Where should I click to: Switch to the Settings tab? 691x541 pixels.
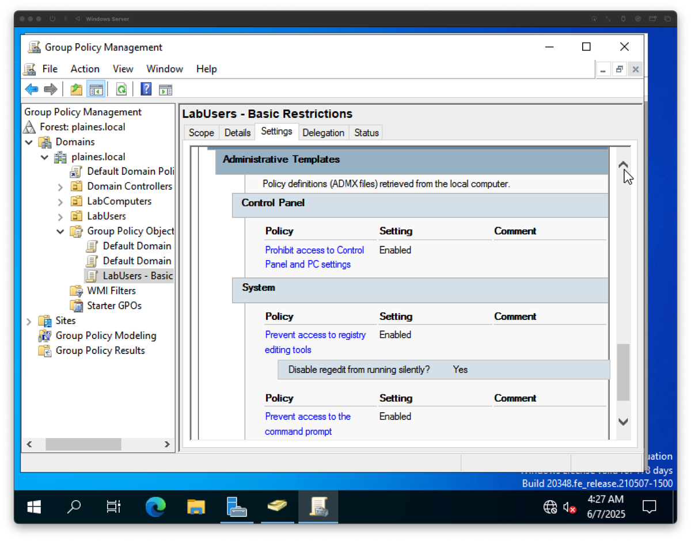click(276, 132)
